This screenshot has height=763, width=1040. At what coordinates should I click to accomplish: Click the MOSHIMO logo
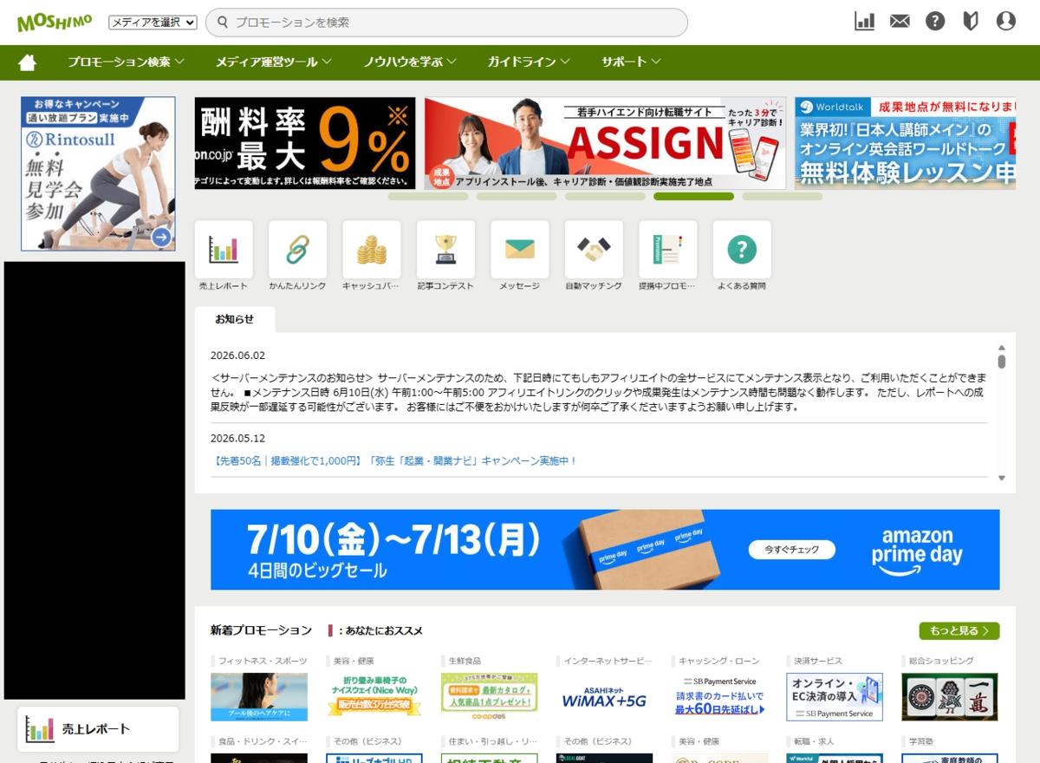click(55, 22)
